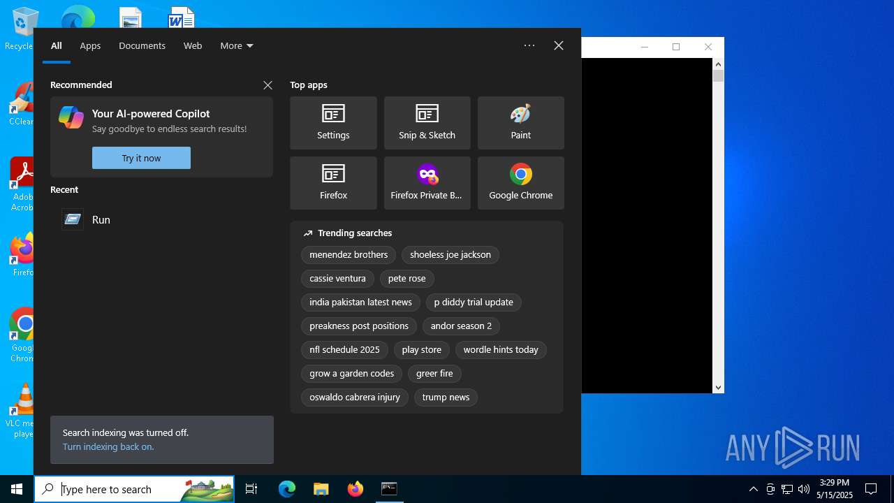Search trending shoeless joe jackson

point(450,254)
